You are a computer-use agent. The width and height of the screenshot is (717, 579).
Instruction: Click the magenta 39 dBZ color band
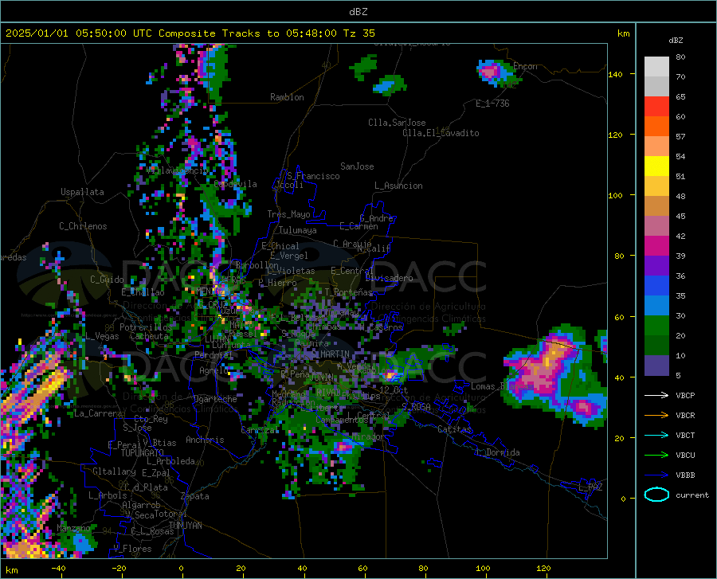click(656, 246)
